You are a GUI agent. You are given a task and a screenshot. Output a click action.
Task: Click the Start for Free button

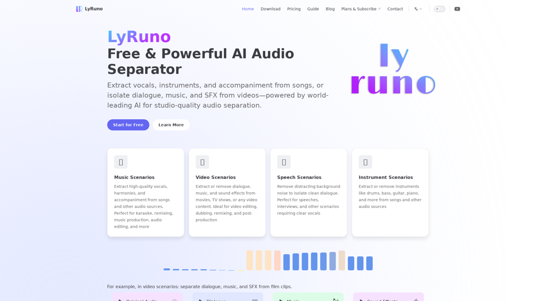click(x=128, y=125)
